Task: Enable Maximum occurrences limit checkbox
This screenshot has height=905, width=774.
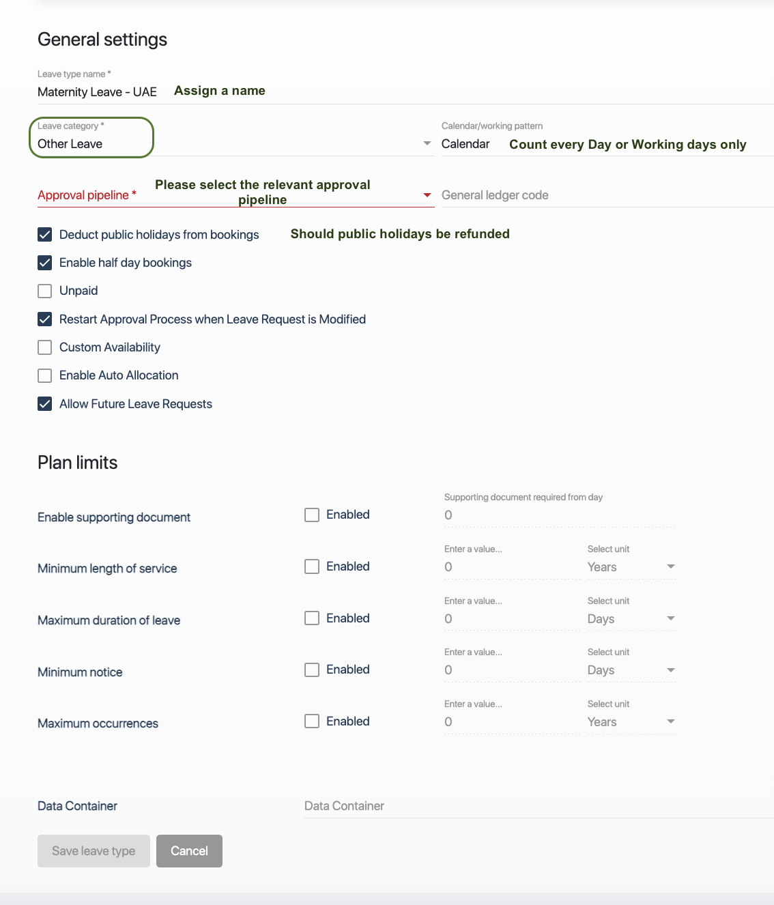Action: 312,721
